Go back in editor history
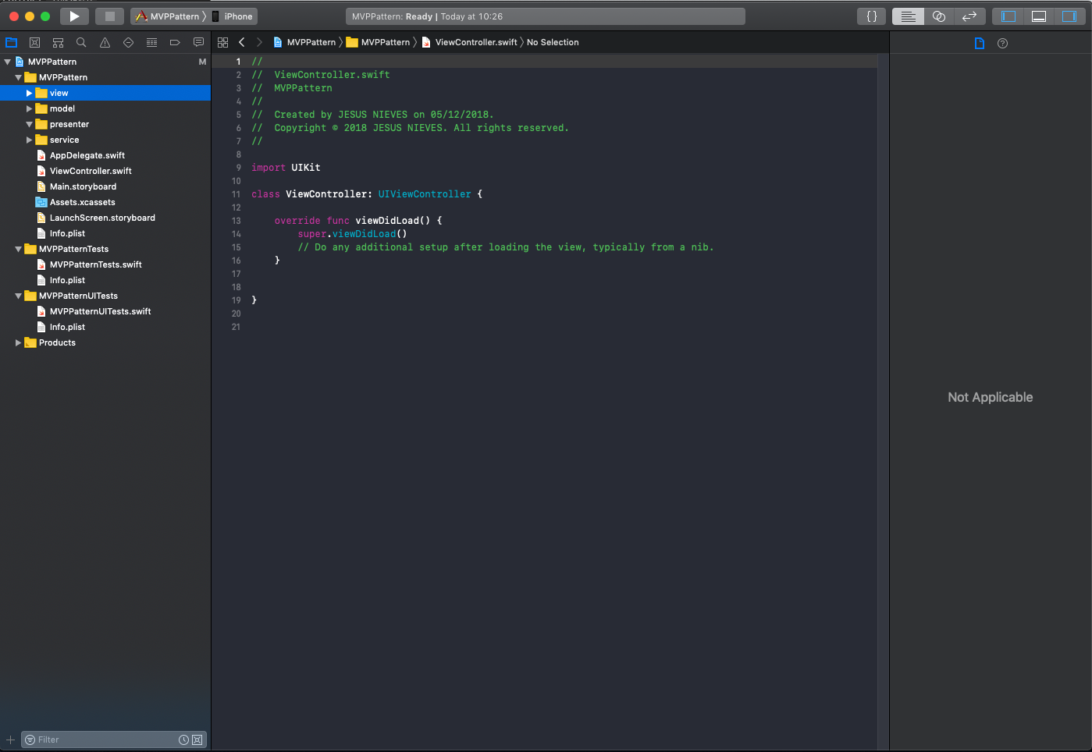 242,42
